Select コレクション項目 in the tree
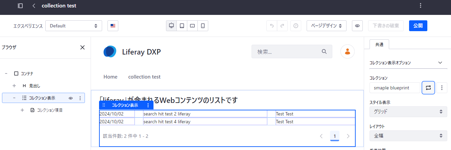Image resolution: width=451 pixels, height=150 pixels. (x=50, y=110)
